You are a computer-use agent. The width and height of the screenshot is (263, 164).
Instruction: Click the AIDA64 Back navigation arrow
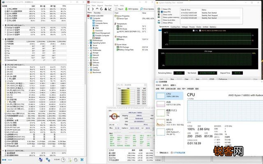pos(88,8)
